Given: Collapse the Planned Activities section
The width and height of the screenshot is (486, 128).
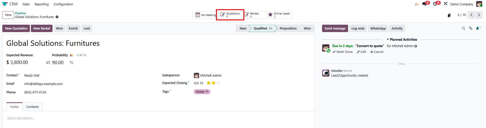Looking at the screenshot, I should coord(402,40).
